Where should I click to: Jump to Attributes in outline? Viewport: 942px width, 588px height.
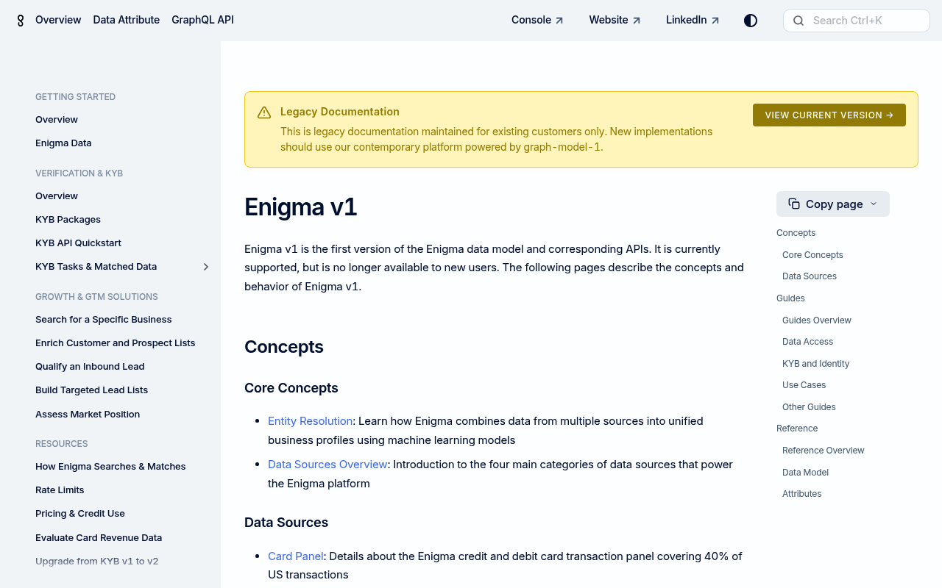pyautogui.click(x=802, y=494)
